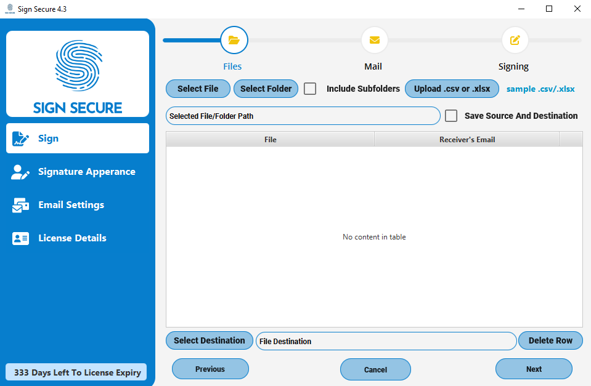Open Signature Apperance section
Image resolution: width=591 pixels, height=386 pixels.
(78, 172)
